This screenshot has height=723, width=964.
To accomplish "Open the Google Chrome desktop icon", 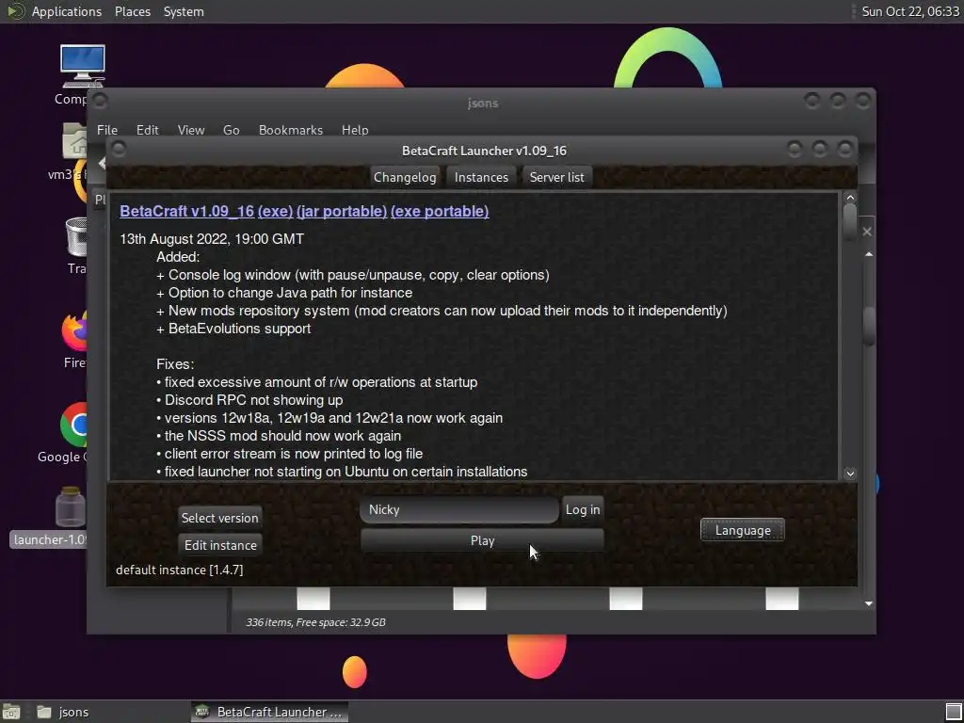I will (x=73, y=425).
